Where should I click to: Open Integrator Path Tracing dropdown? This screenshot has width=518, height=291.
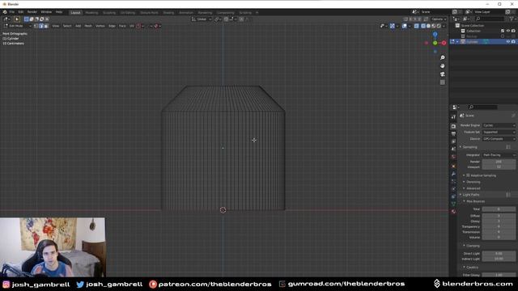pos(499,154)
